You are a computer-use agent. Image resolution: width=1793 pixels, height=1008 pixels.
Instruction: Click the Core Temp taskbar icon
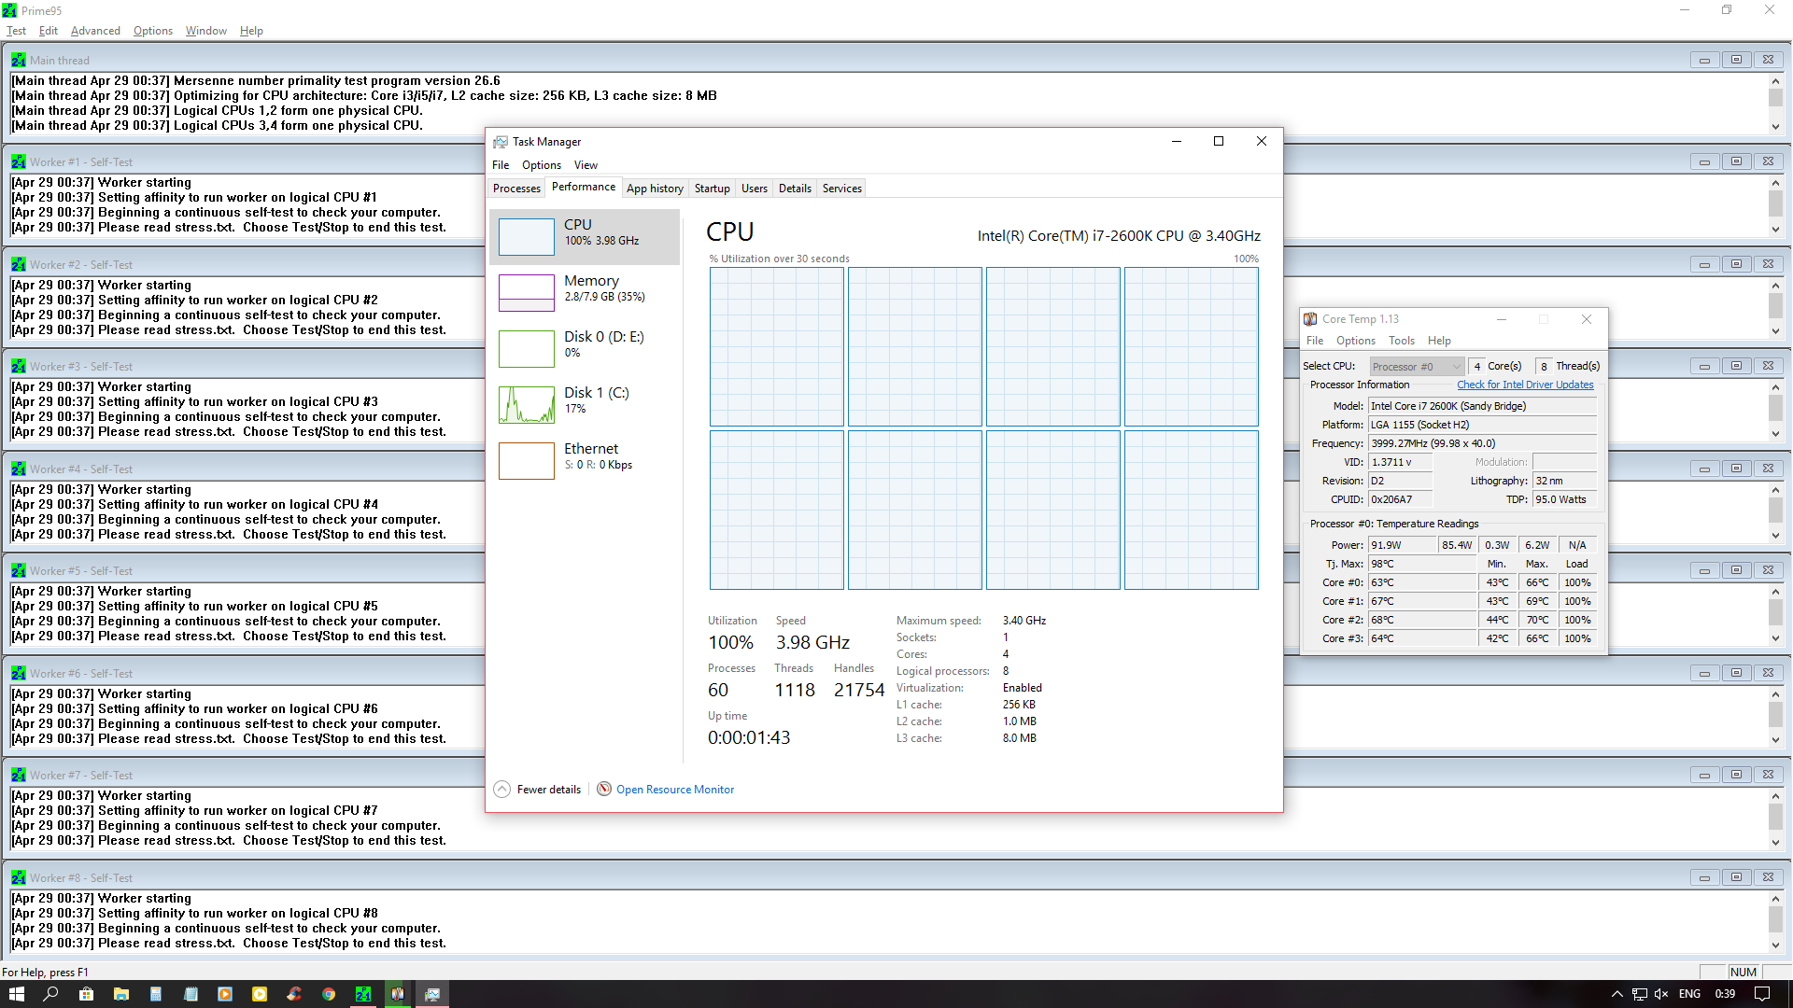398,994
